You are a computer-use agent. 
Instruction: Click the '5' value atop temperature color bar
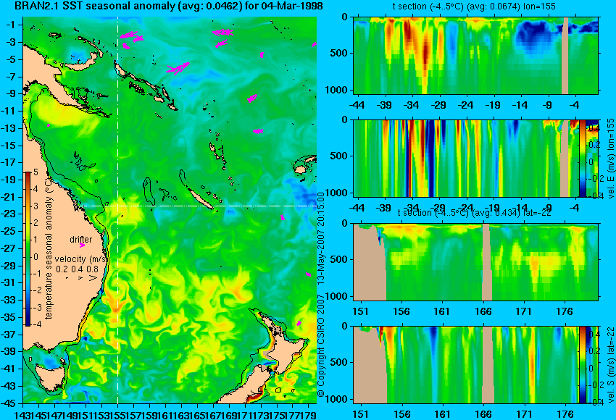36,172
